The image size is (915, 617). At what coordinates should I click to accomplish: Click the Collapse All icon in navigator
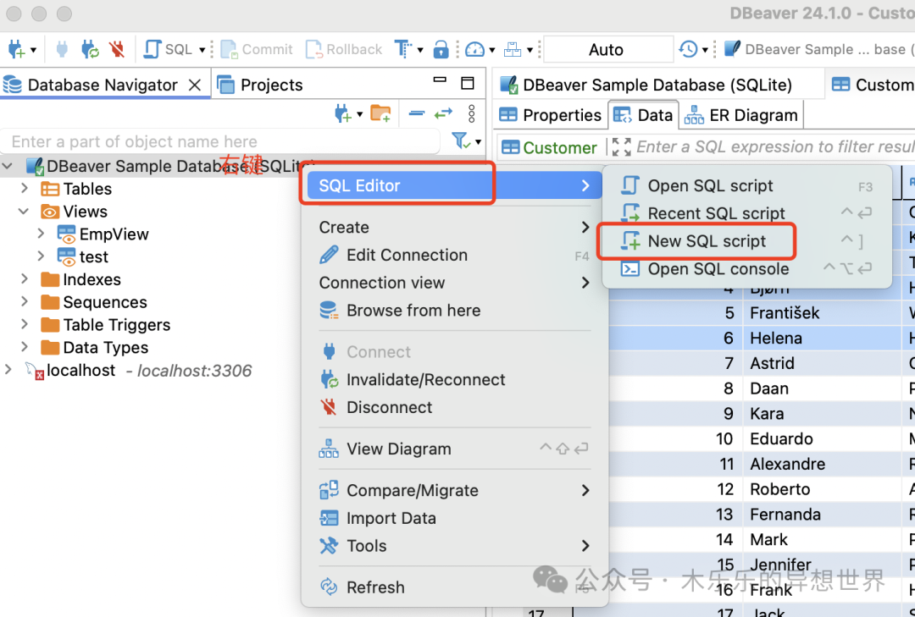pyautogui.click(x=417, y=113)
